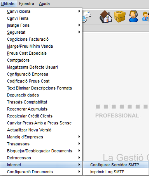This screenshot has width=149, height=176.
Task: Click Actualitzar Nova Versió
Action: [x=41, y=130]
